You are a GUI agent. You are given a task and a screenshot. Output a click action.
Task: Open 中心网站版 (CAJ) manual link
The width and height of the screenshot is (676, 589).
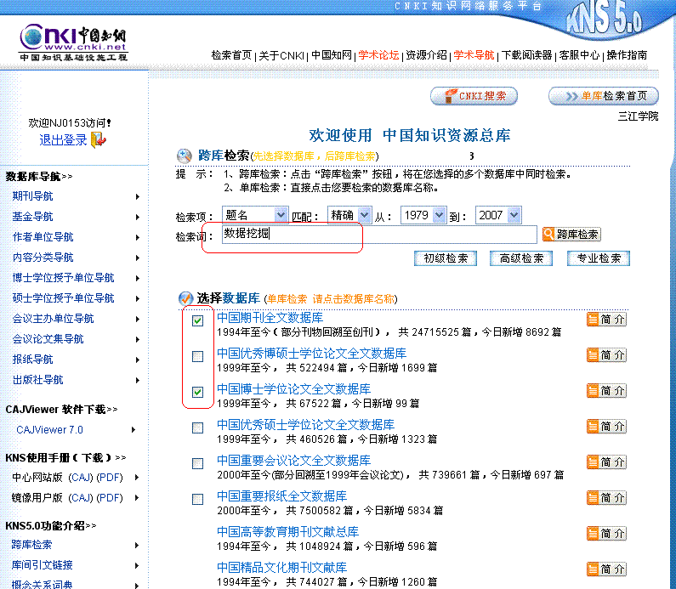click(x=81, y=478)
